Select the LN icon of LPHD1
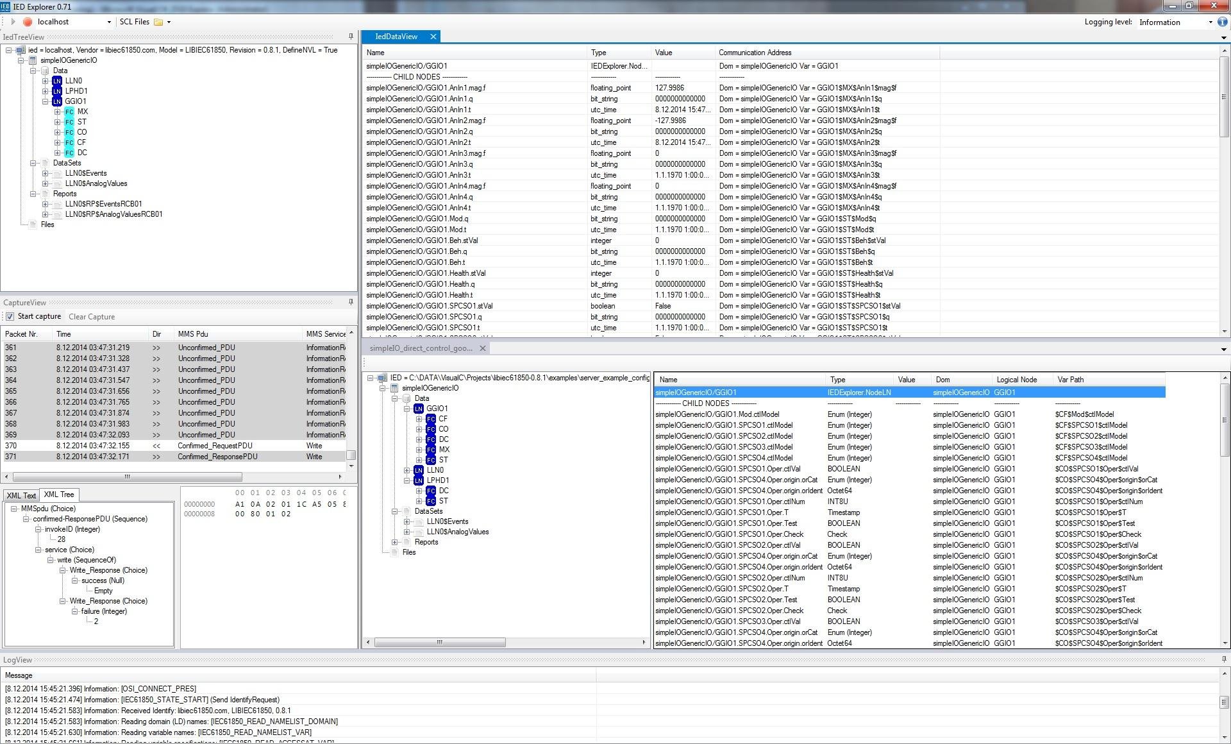 pyautogui.click(x=57, y=91)
